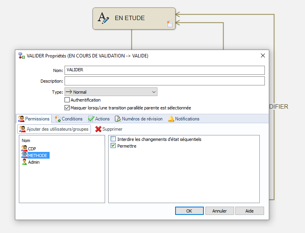Click Ajouter des utilisateurs/groupes button
305x233 pixels.
point(54,129)
